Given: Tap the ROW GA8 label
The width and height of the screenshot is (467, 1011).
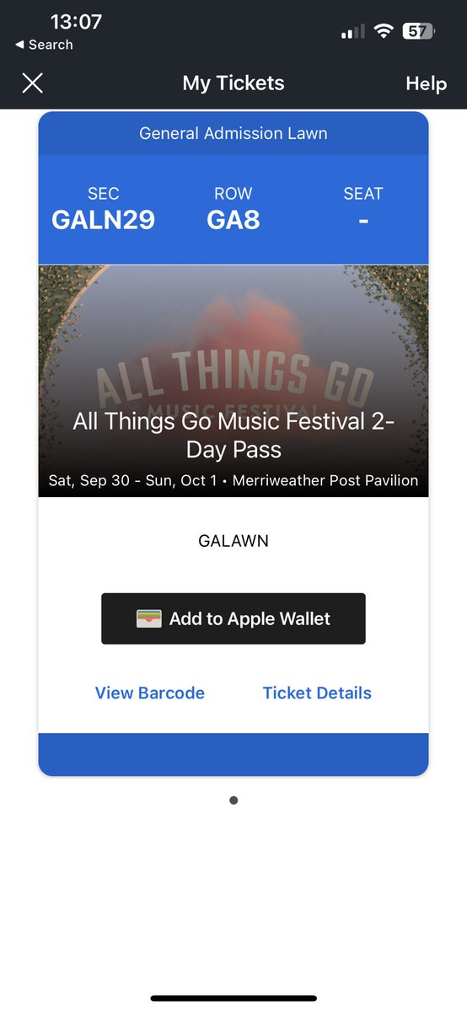Looking at the screenshot, I should tap(233, 208).
